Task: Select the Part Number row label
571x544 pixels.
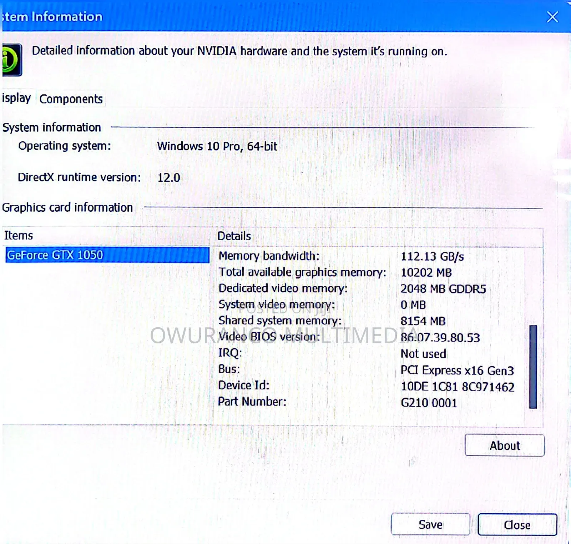Action: (x=252, y=402)
